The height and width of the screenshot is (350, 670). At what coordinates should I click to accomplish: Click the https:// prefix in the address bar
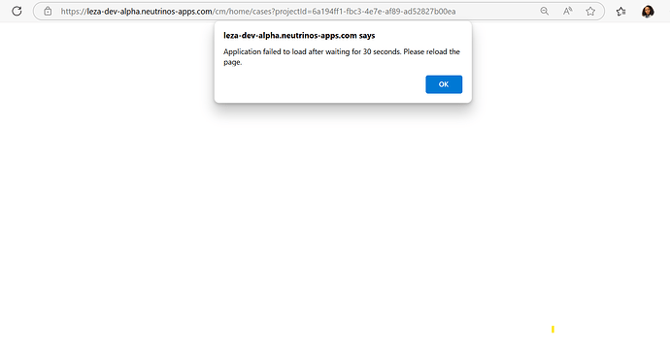[74, 12]
